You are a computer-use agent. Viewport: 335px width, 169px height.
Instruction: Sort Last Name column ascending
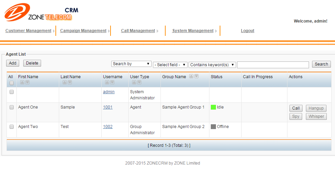tap(64, 82)
